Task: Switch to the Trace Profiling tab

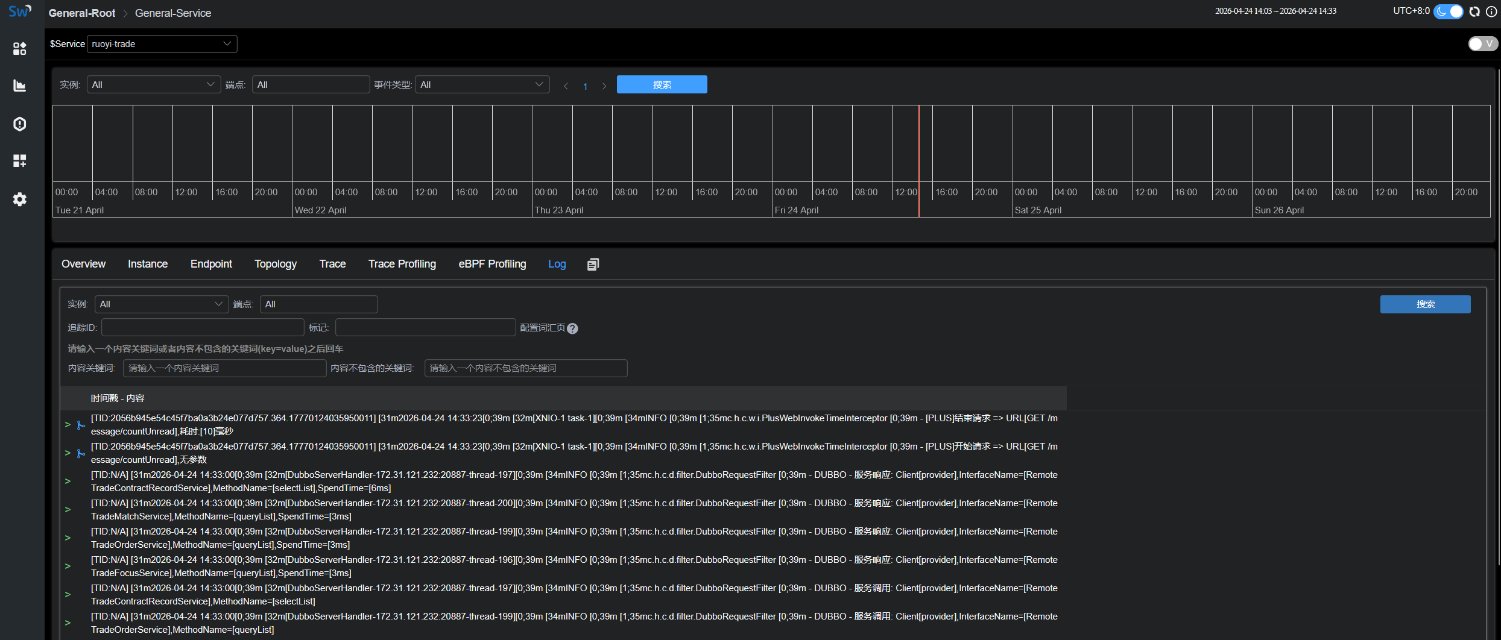Action: click(402, 264)
